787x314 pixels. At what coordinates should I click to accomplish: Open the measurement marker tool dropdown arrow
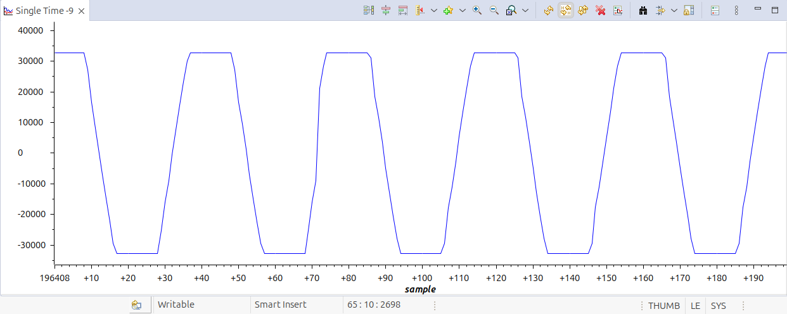433,11
